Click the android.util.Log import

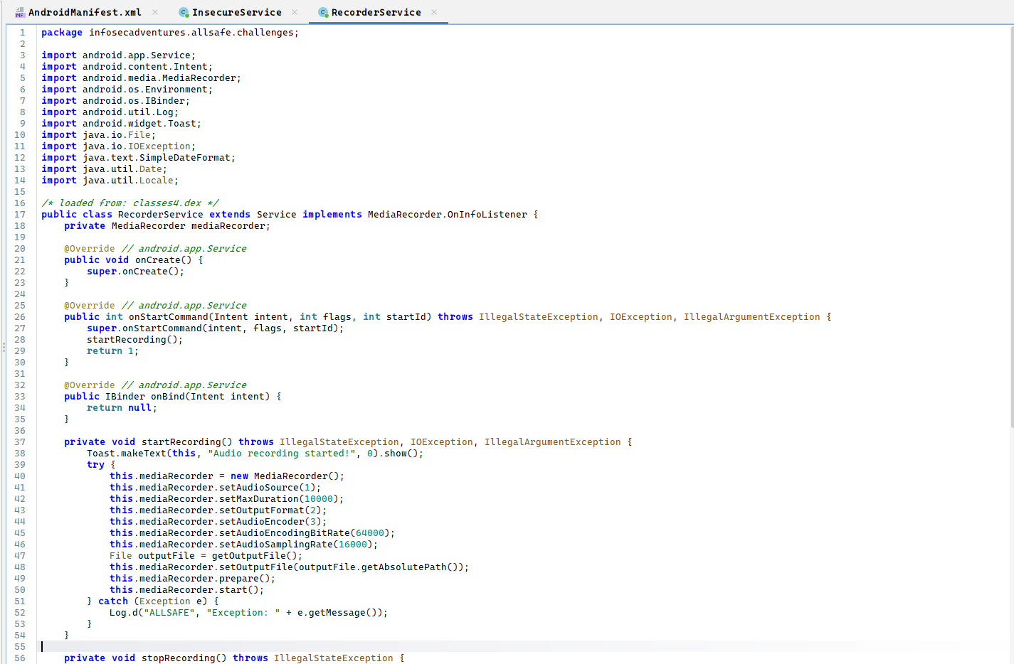coord(127,112)
